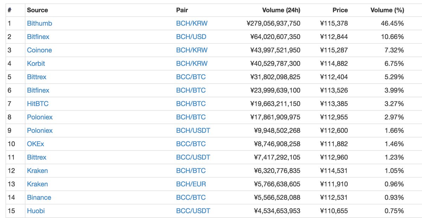Open the Bittrex link in row 5

[x=37, y=77]
